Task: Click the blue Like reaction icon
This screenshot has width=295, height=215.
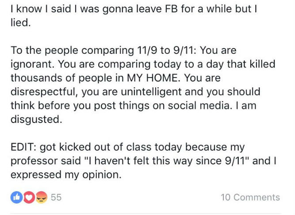Action: (16, 197)
